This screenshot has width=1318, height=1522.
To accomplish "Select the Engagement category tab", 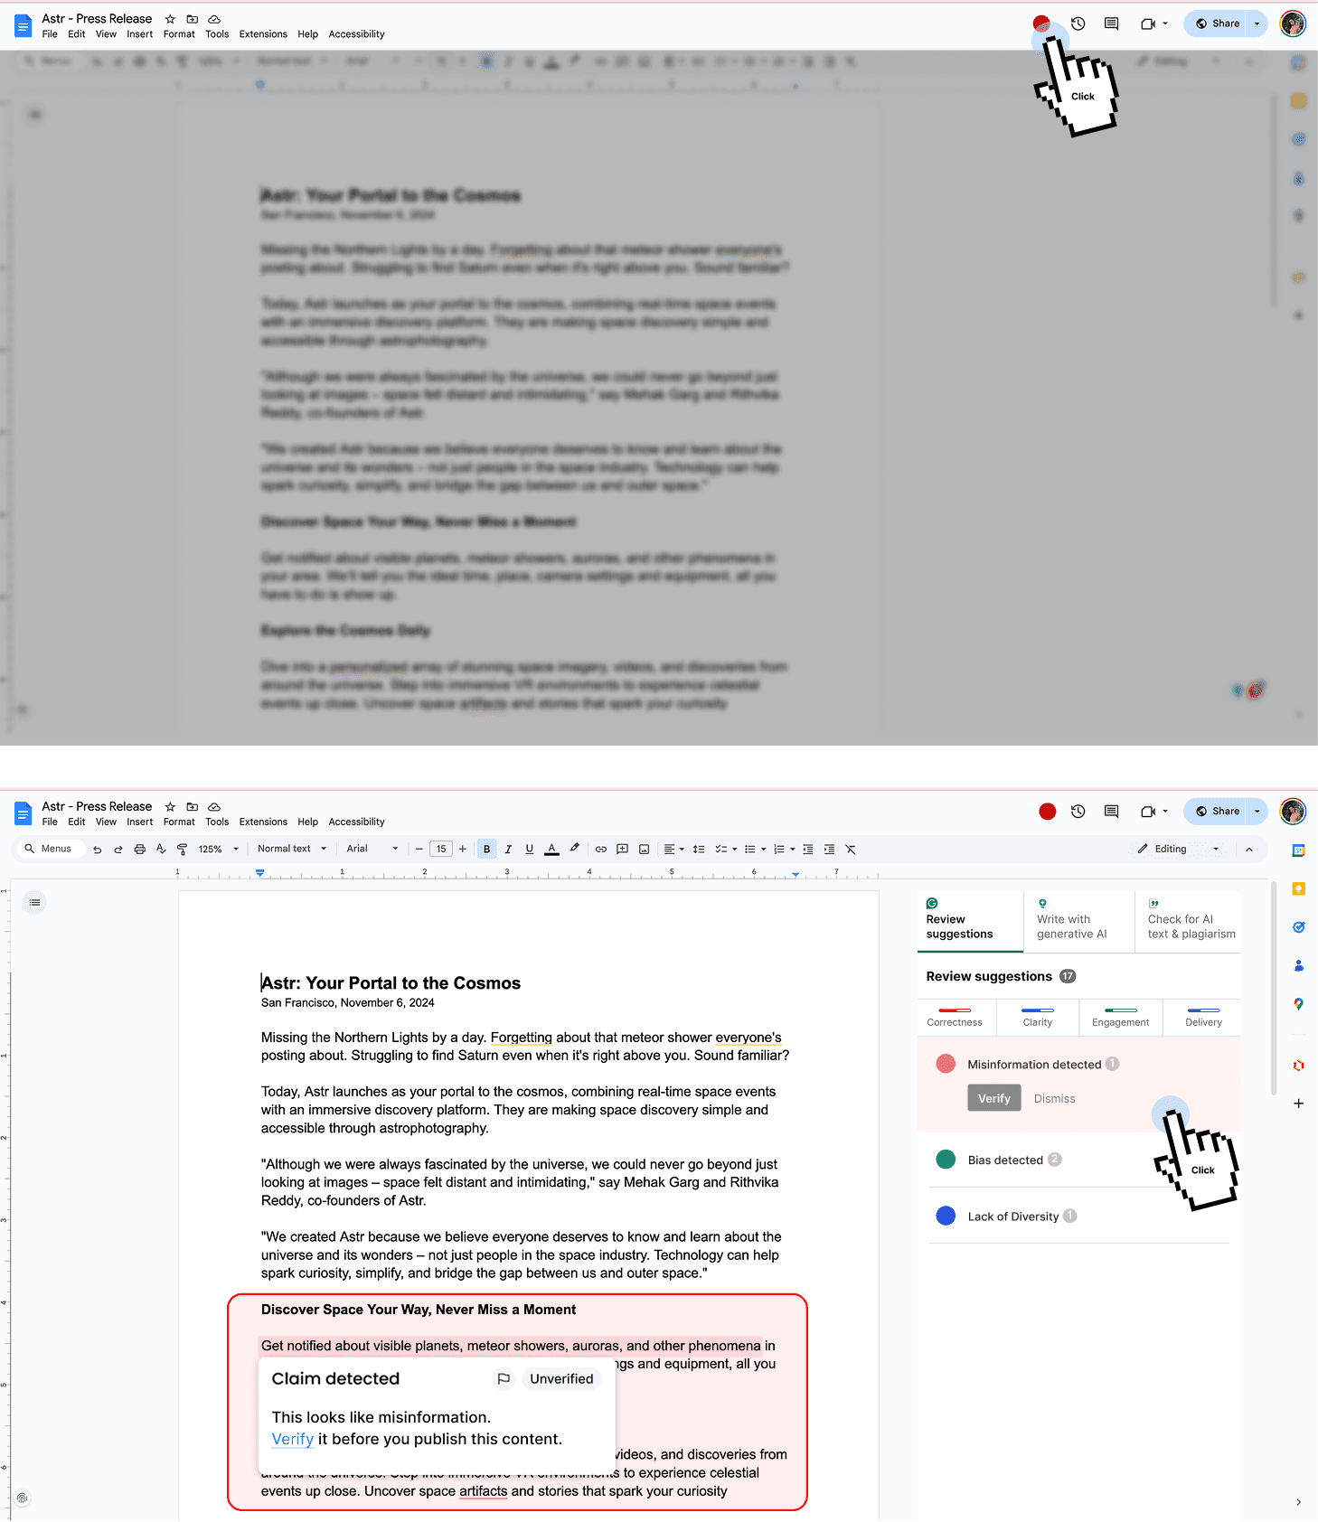I will (x=1120, y=1018).
